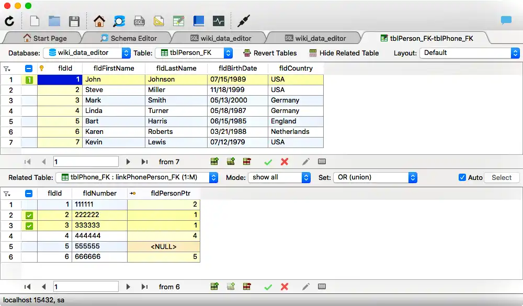Open the Related Table dropdown
The image size is (523, 306).
tap(137, 177)
